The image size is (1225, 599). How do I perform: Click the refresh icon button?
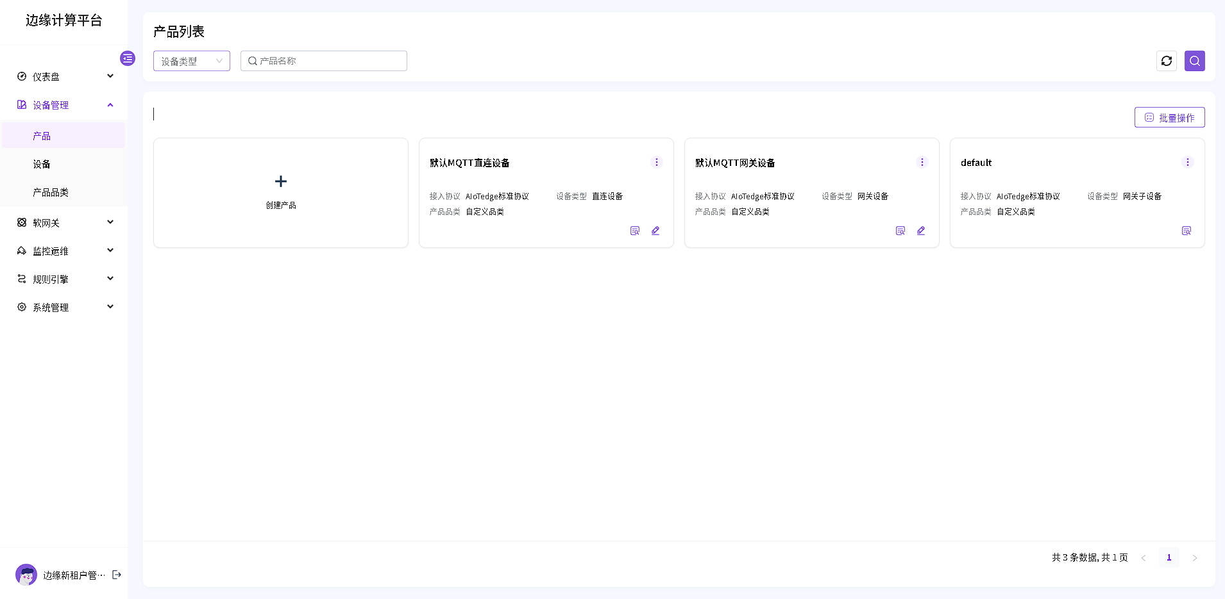(x=1166, y=61)
